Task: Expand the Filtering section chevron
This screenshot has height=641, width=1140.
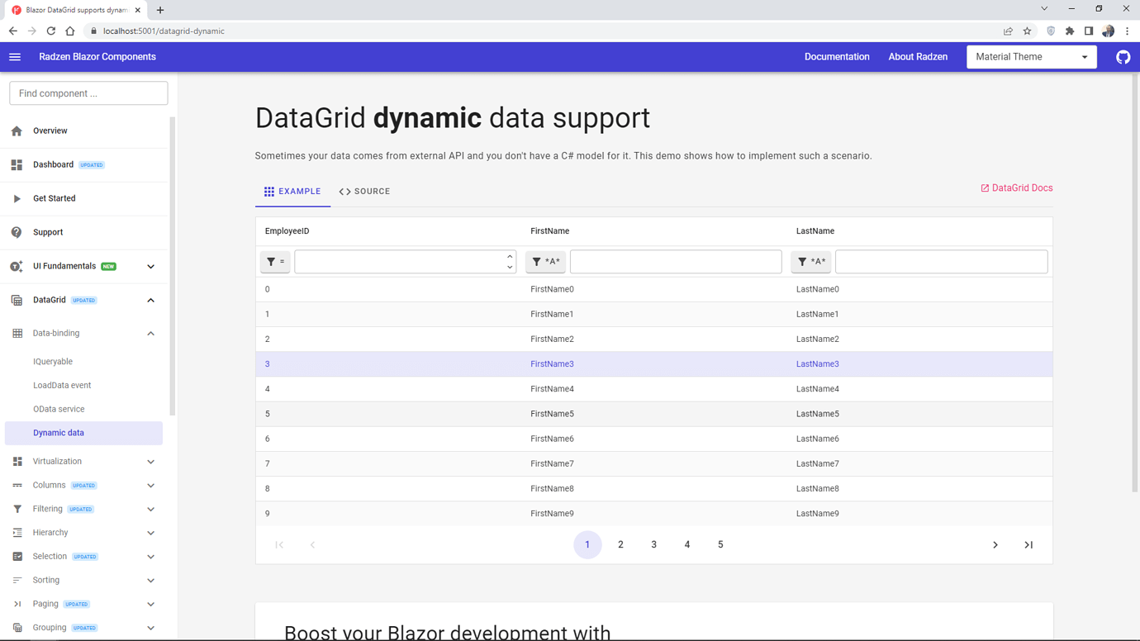Action: [x=150, y=510]
